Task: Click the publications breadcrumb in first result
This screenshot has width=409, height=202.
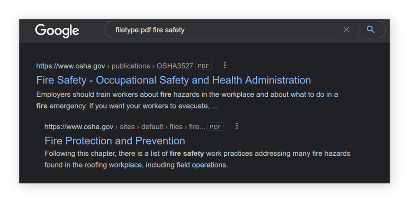Action: [130, 66]
